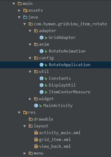Click the assets folder icon
This screenshot has height=157, width=111.
point(26,10)
